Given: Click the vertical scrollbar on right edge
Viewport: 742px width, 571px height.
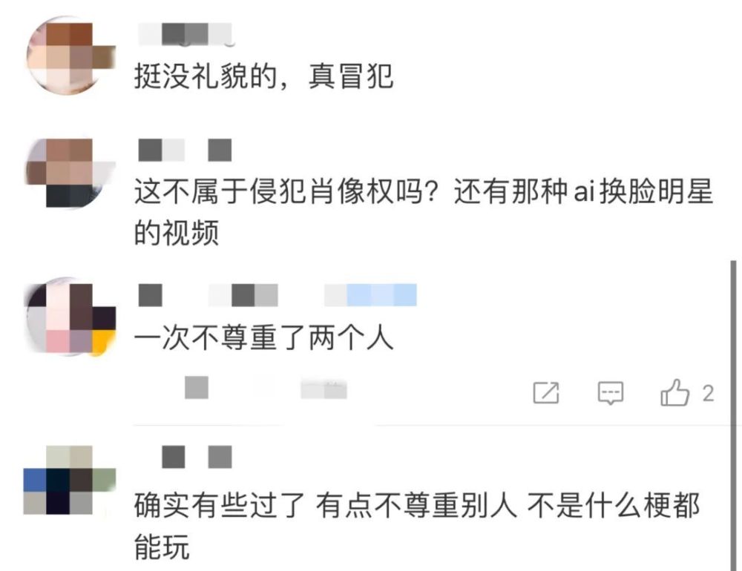Looking at the screenshot, I should click(733, 415).
